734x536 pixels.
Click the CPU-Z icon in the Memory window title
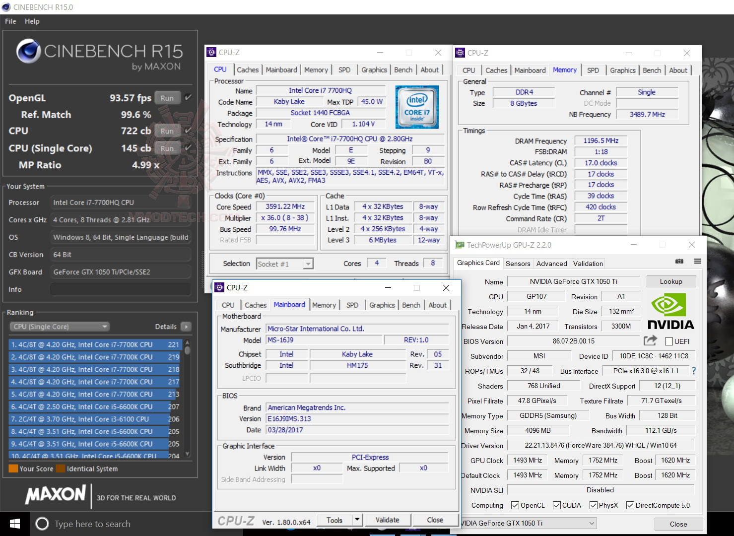[461, 53]
